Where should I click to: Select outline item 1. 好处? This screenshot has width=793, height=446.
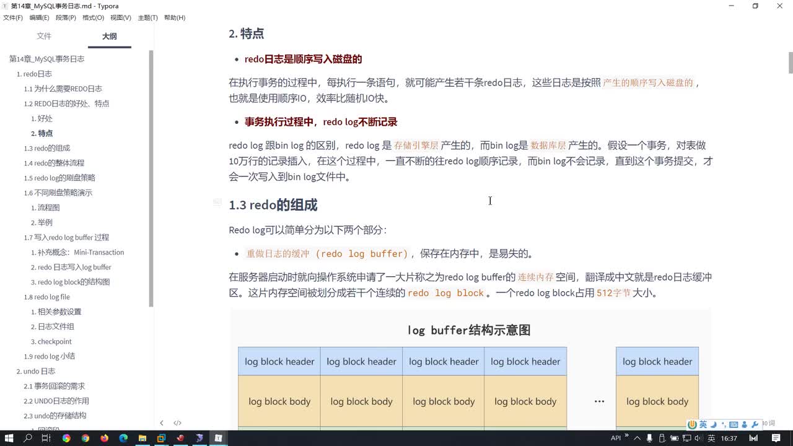(42, 118)
